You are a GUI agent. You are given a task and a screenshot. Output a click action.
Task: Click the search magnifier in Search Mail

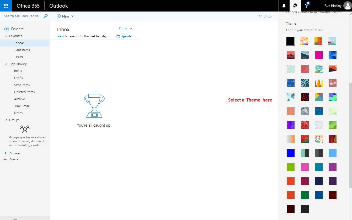point(45,16)
